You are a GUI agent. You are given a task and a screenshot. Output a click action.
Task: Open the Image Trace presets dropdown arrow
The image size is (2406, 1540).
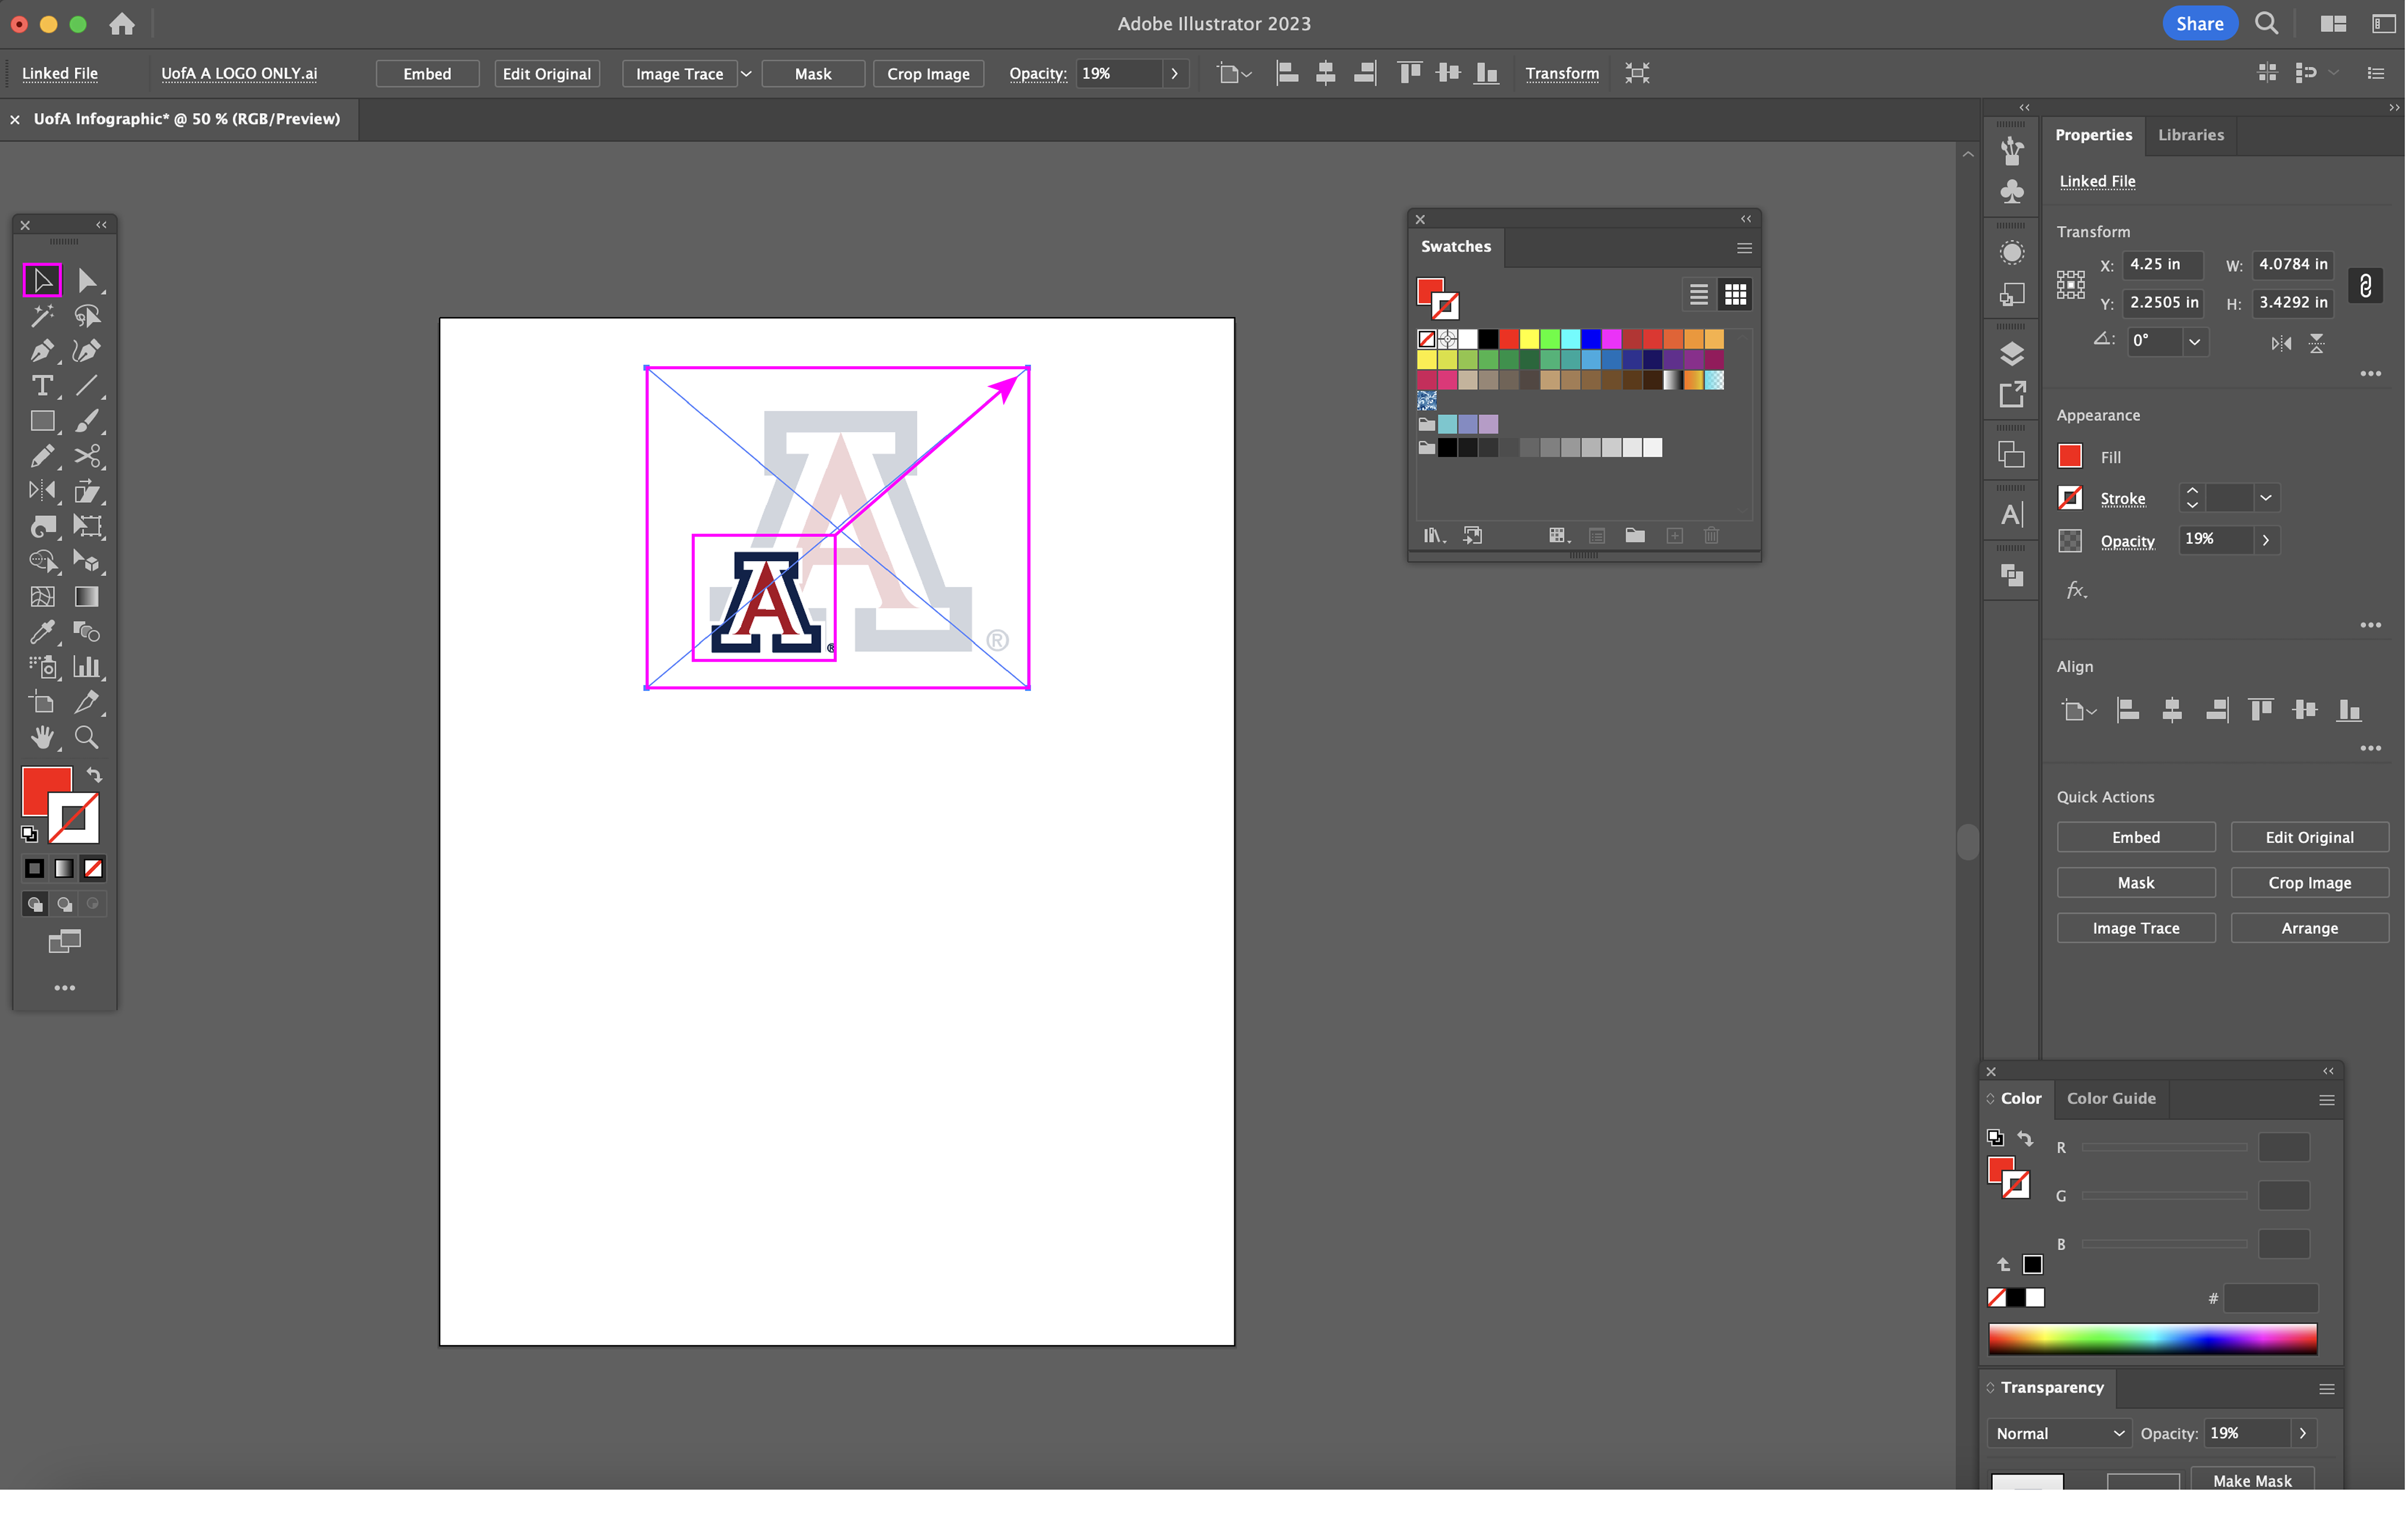[x=746, y=74]
